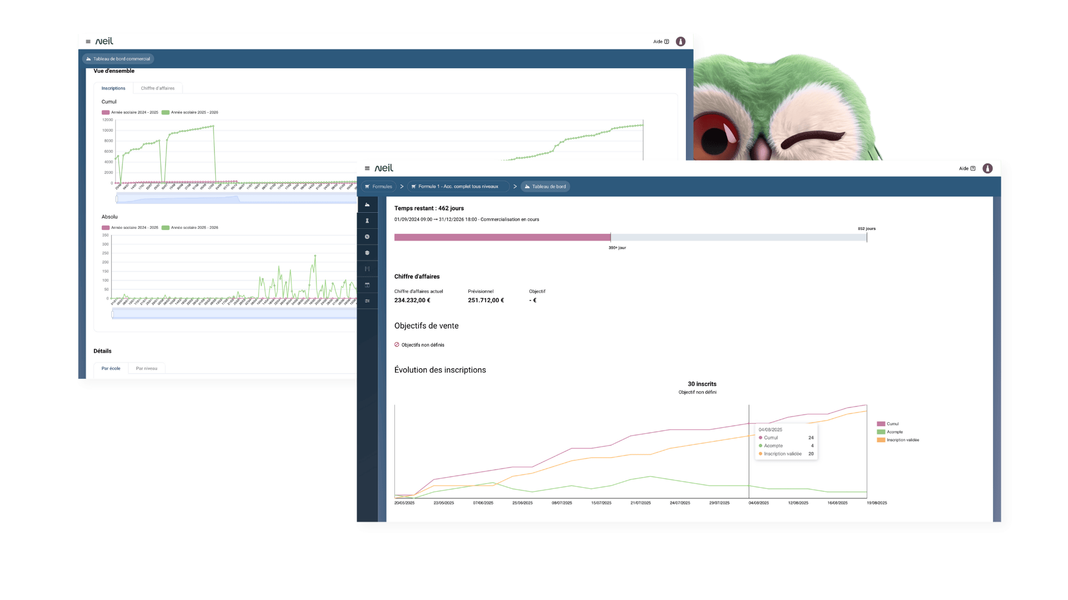Viewport: 1068px width, 600px height.
Task: Open the percent discount sidebar icon
Action: pyautogui.click(x=367, y=237)
